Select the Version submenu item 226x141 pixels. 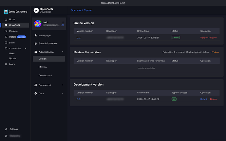(x=49, y=59)
